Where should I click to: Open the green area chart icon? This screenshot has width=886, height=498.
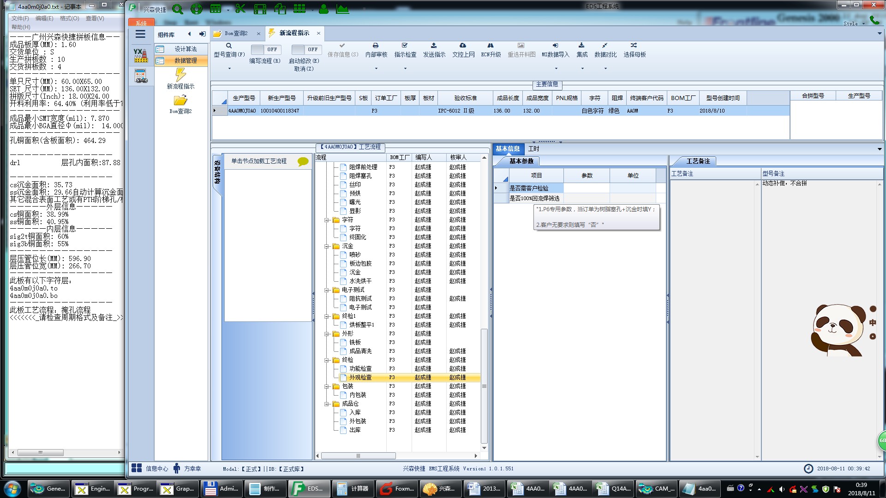(342, 9)
